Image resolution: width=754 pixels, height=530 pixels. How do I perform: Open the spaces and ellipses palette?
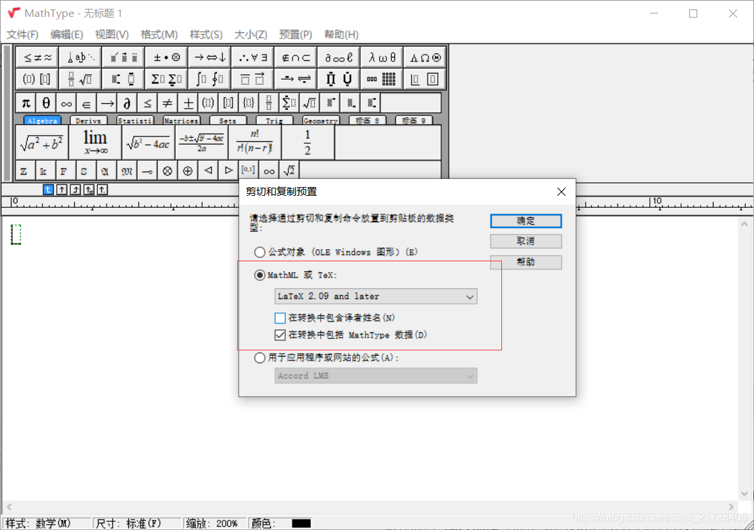tap(80, 57)
